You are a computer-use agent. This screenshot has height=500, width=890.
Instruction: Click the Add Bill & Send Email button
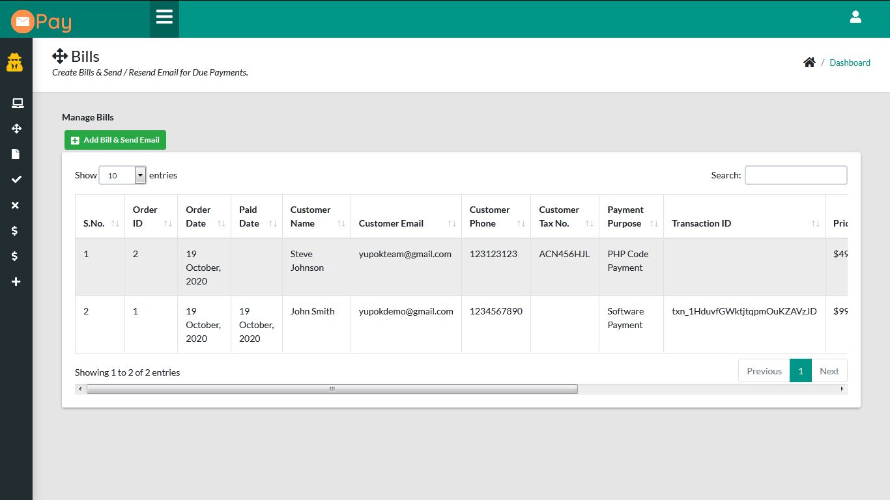point(115,139)
